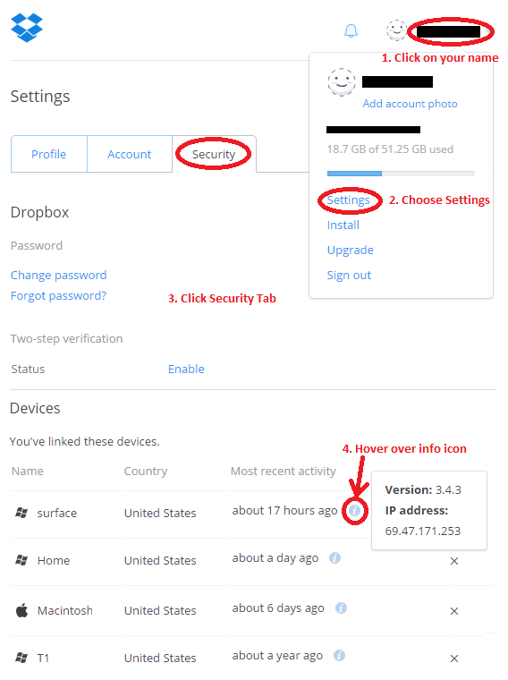Sign out of the account
The width and height of the screenshot is (508, 680).
349,276
